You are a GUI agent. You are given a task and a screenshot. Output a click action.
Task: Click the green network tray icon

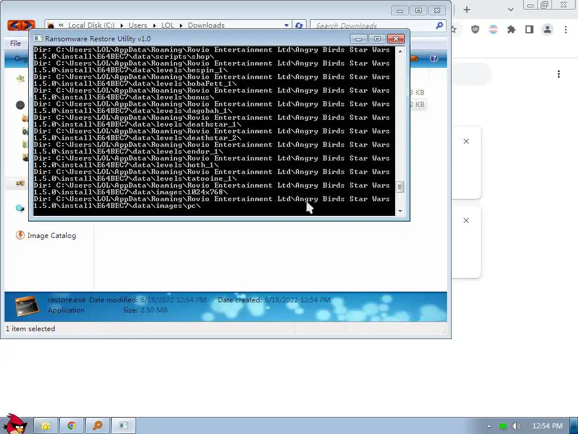[502, 426]
